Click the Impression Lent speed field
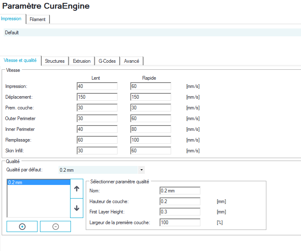Image resolution: width=301 pixels, height=251 pixels. (x=97, y=86)
